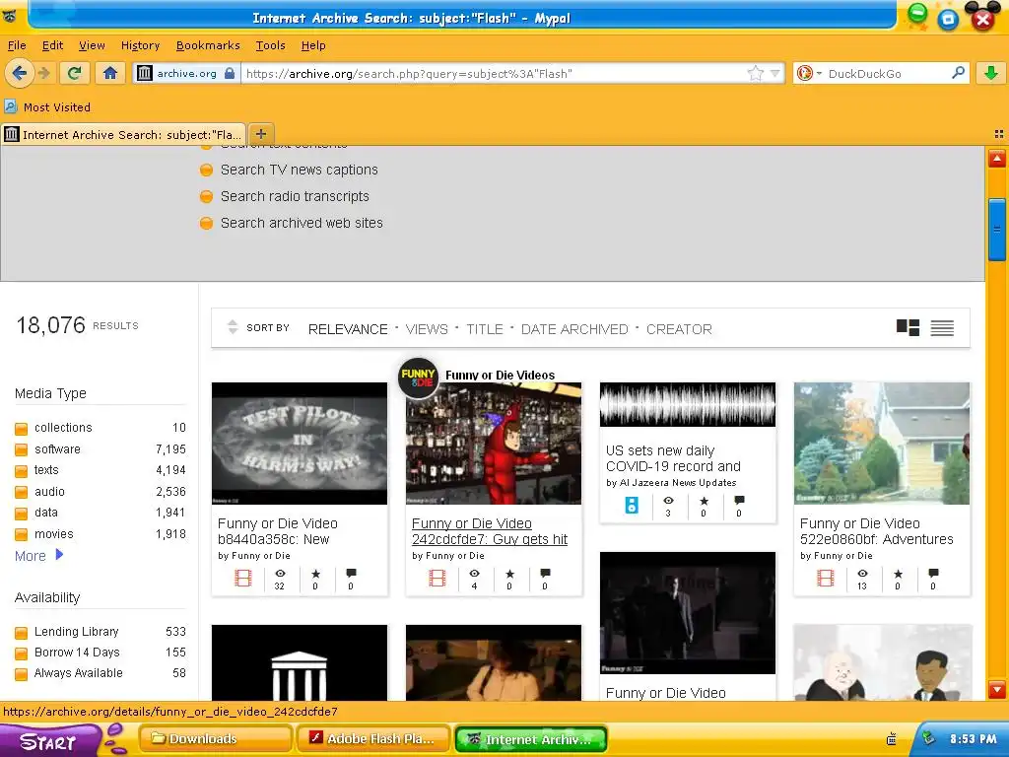Image resolution: width=1009 pixels, height=757 pixels.
Task: Click the search magnifier icon
Action: click(958, 73)
